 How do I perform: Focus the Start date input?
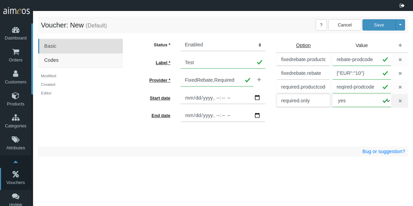pos(223,98)
